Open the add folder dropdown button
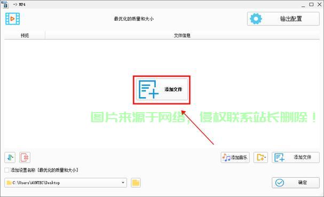324x197 pixels. coord(261,157)
